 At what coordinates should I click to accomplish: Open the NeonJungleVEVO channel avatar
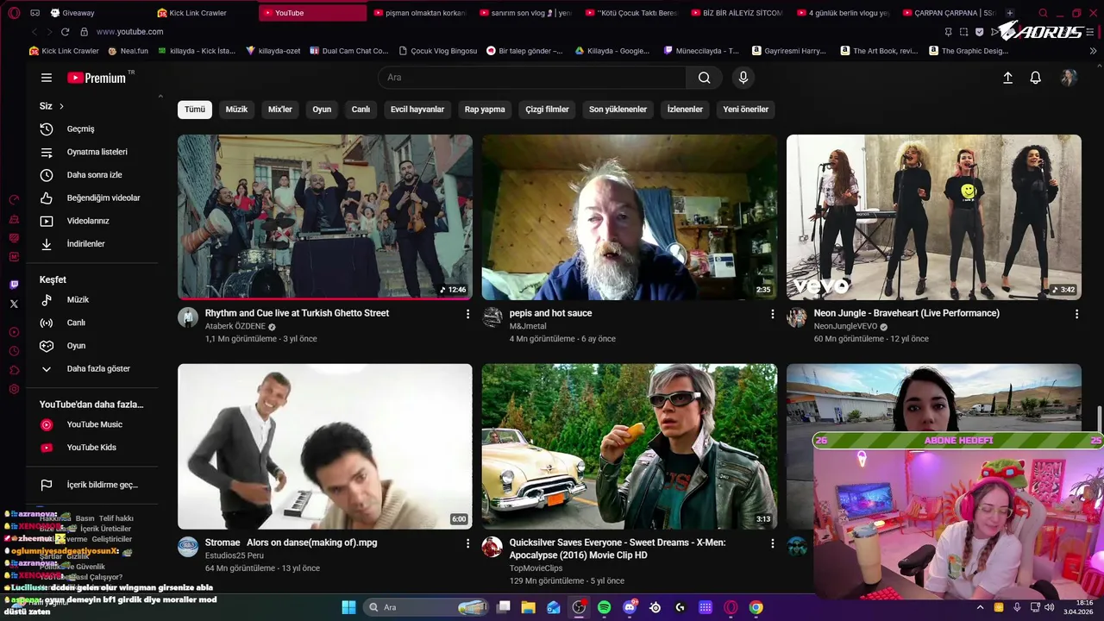tap(797, 317)
